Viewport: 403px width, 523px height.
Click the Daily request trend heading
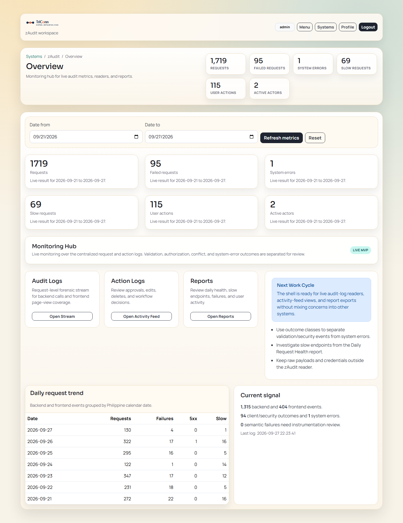[x=57, y=393]
